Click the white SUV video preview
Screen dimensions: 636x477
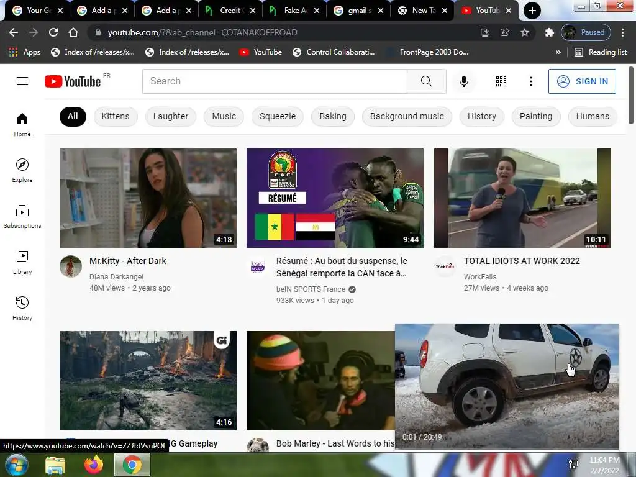pos(507,386)
